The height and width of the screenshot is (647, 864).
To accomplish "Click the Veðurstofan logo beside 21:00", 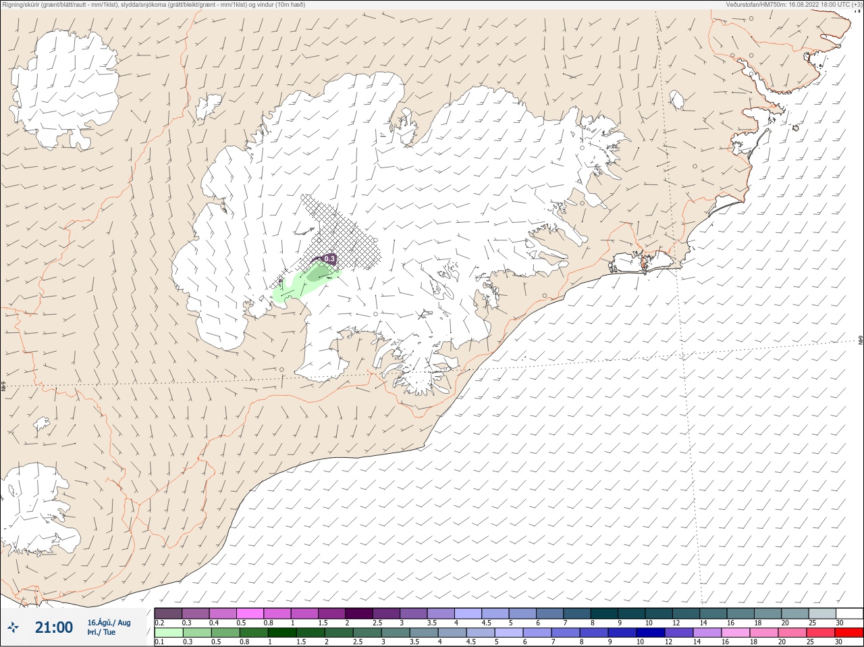I will click(13, 627).
